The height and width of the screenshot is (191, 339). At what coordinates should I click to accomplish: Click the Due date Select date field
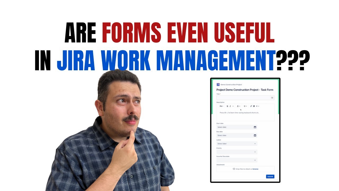237,135
